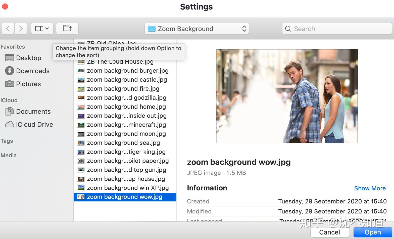Image resolution: width=394 pixels, height=239 pixels.
Task: Select the inside out.jpg file
Action: [125, 116]
